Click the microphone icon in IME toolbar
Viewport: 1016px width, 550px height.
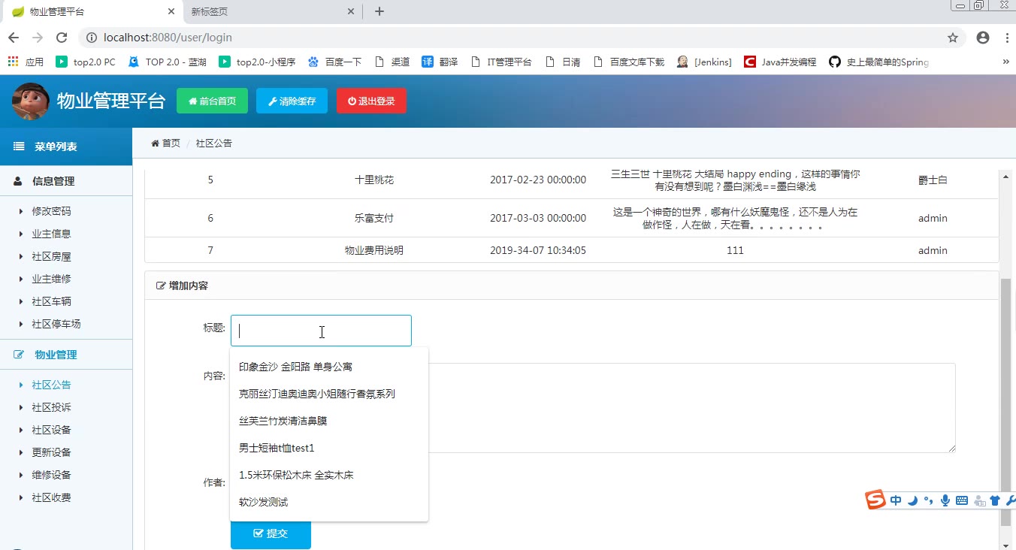945,500
